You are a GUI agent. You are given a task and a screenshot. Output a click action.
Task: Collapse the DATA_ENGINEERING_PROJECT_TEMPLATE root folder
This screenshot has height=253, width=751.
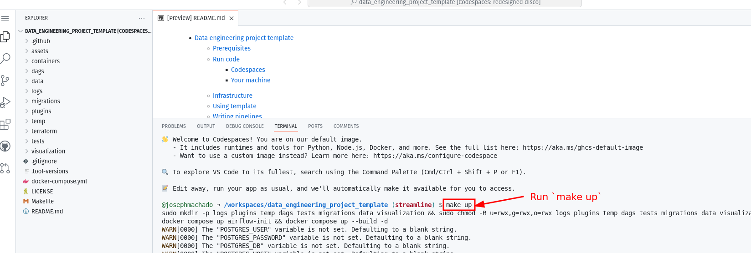click(21, 31)
